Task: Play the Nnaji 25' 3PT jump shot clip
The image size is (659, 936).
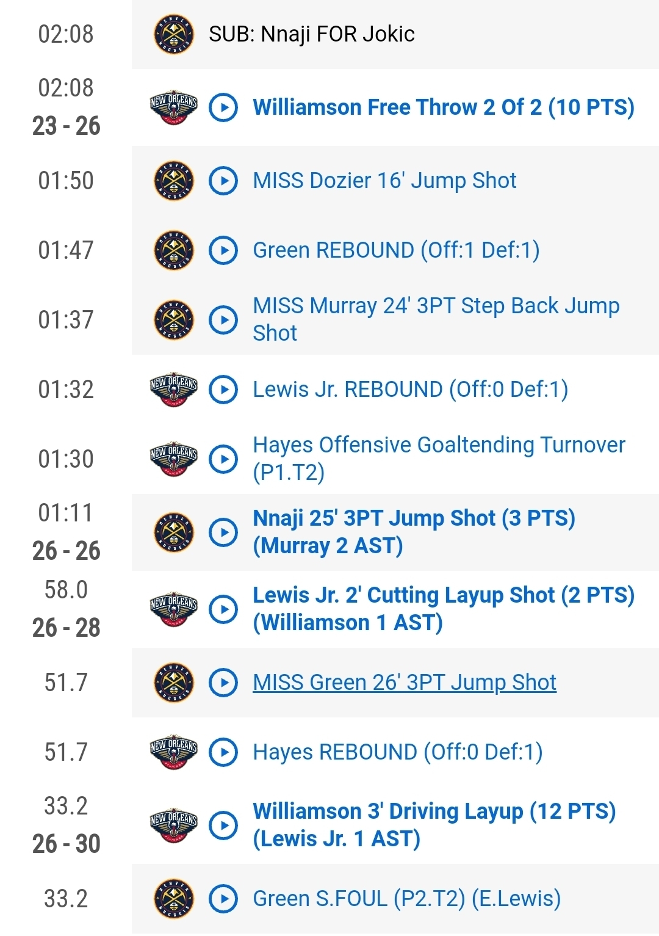Action: (x=223, y=532)
